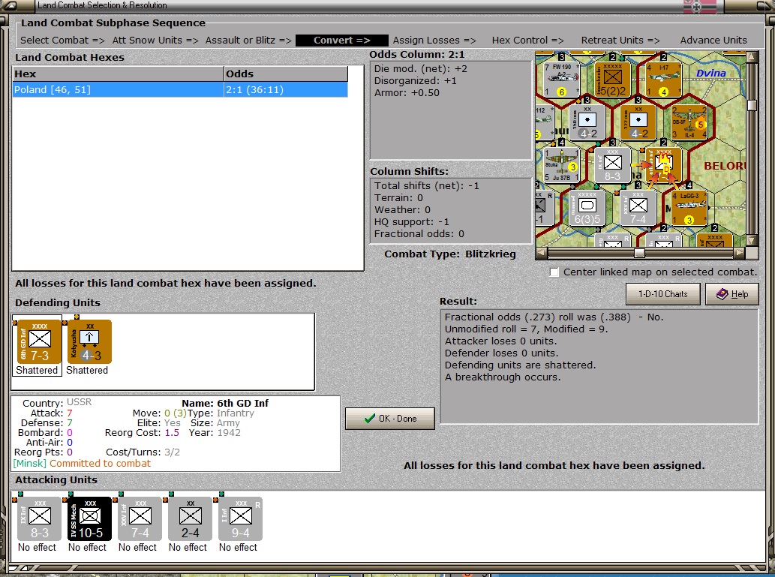Open the system menu icon in title bar
This screenshot has width=775, height=577.
pyautogui.click(x=10, y=6)
